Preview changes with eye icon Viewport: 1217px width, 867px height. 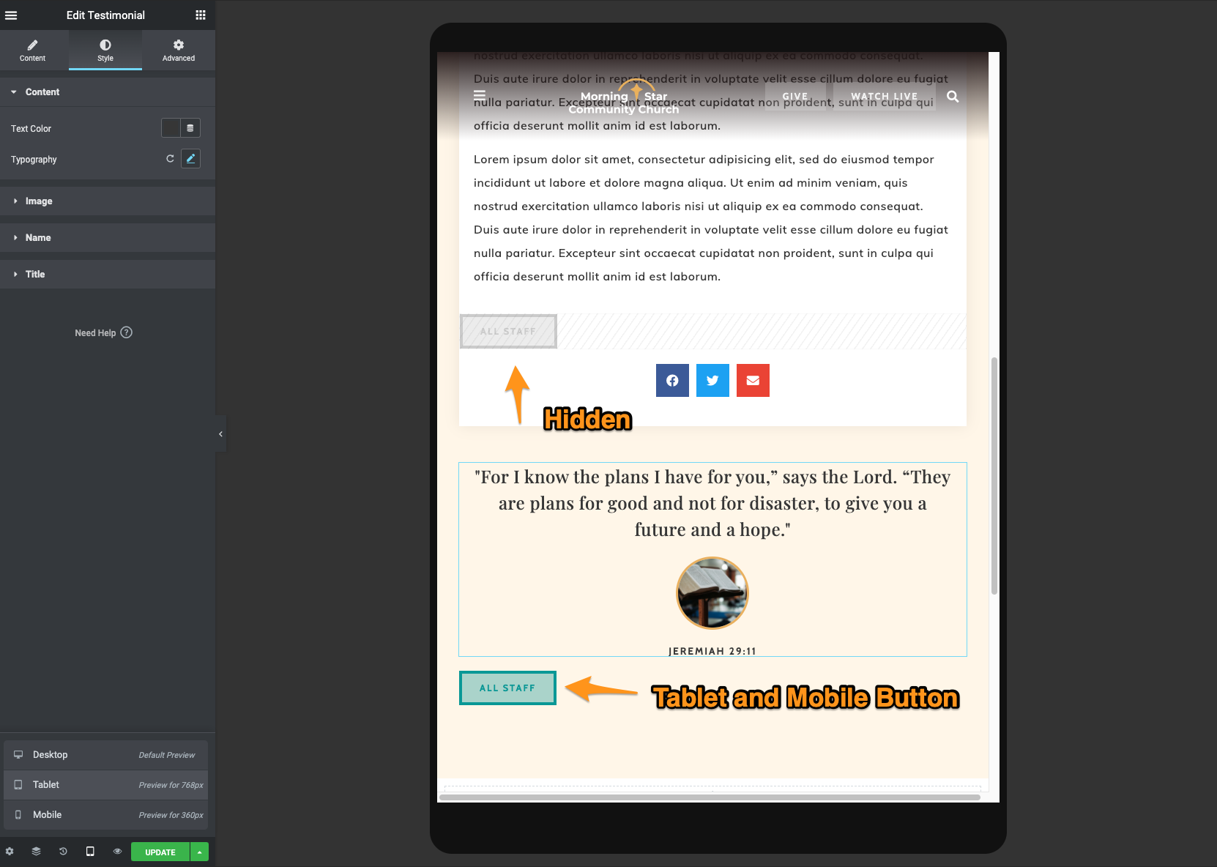click(117, 852)
